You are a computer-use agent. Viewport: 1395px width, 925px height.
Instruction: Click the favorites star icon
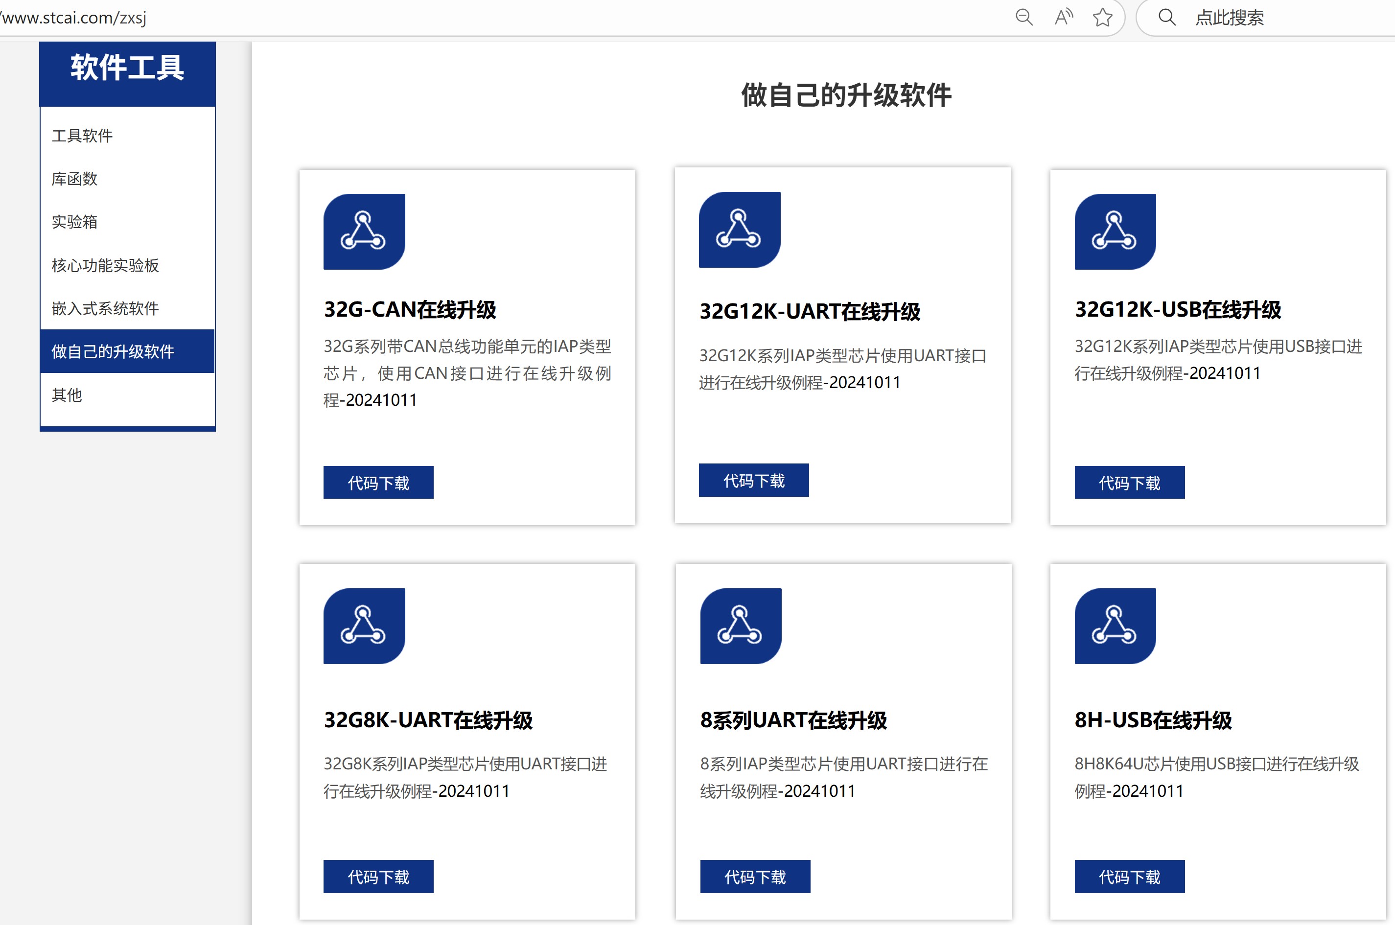[x=1104, y=17]
